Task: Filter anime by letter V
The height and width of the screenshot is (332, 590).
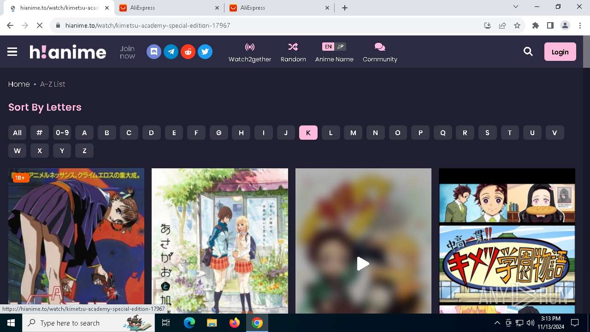Action: pos(555,133)
